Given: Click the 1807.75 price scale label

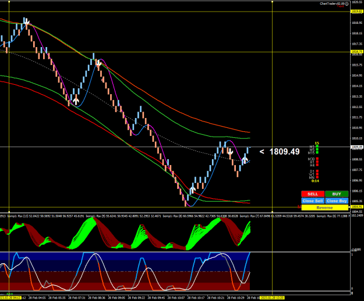Looking at the screenshot, I should point(357,170).
